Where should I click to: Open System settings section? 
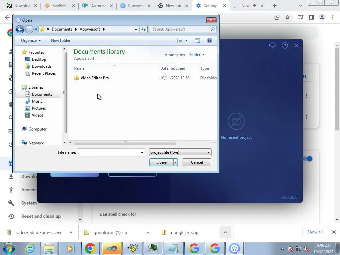(29, 203)
